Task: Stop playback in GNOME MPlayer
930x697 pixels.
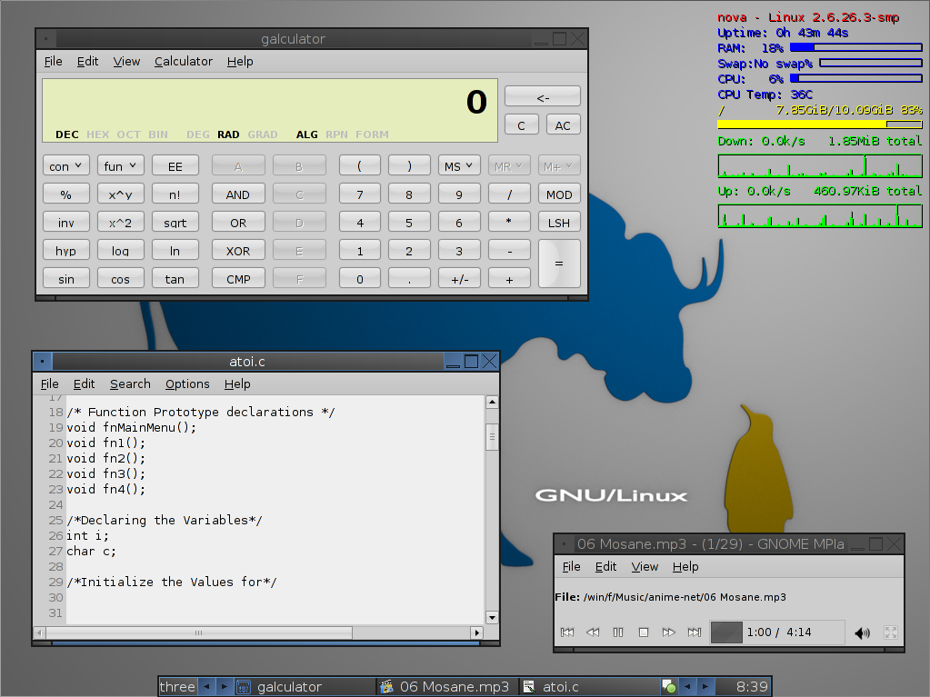Action: pos(644,632)
